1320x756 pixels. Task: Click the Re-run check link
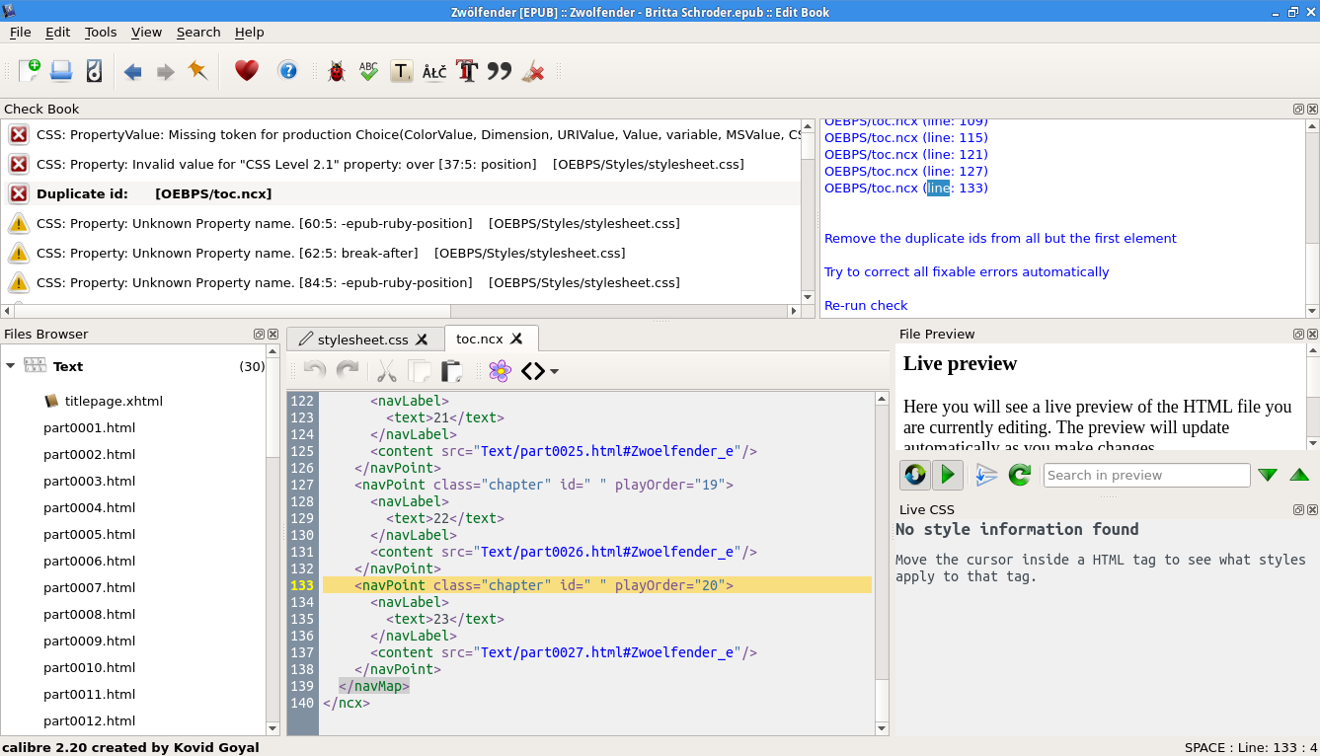click(866, 305)
